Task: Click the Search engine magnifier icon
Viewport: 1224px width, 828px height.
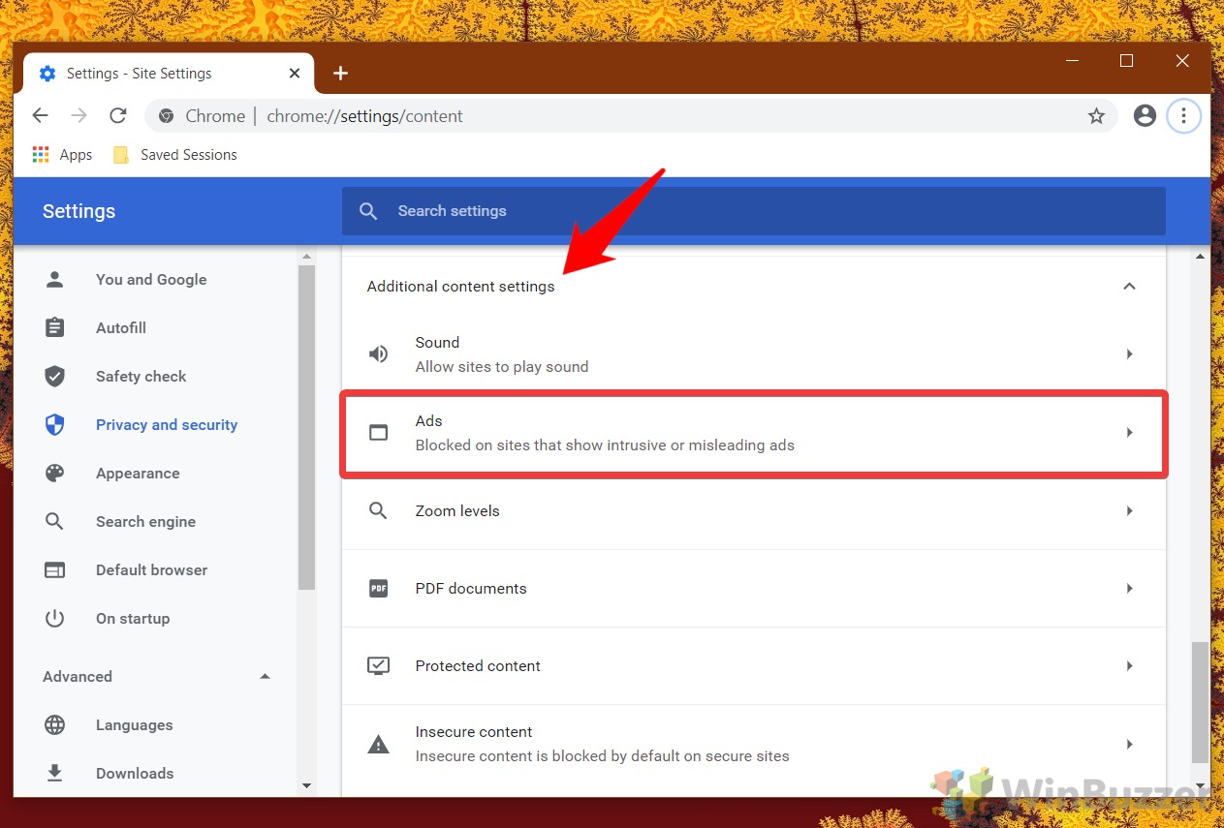Action: [x=55, y=521]
